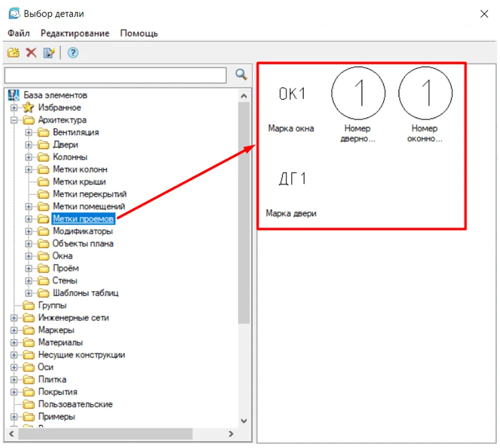500x448 pixels.
Task: Select the Номер дверно... circle thumbnail
Action: [x=358, y=94]
